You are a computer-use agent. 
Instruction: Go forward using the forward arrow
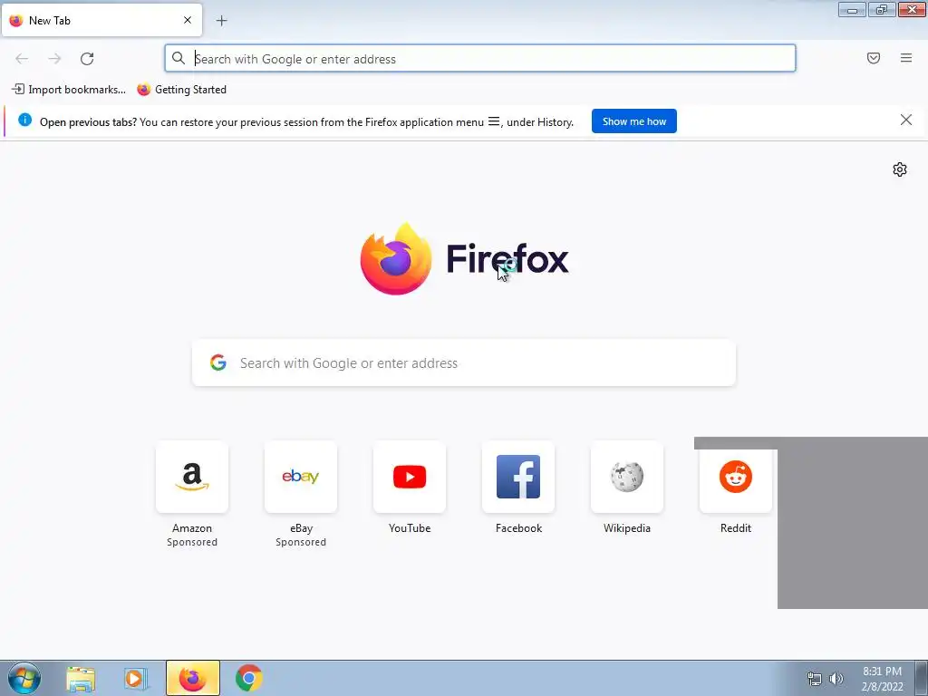tap(54, 59)
